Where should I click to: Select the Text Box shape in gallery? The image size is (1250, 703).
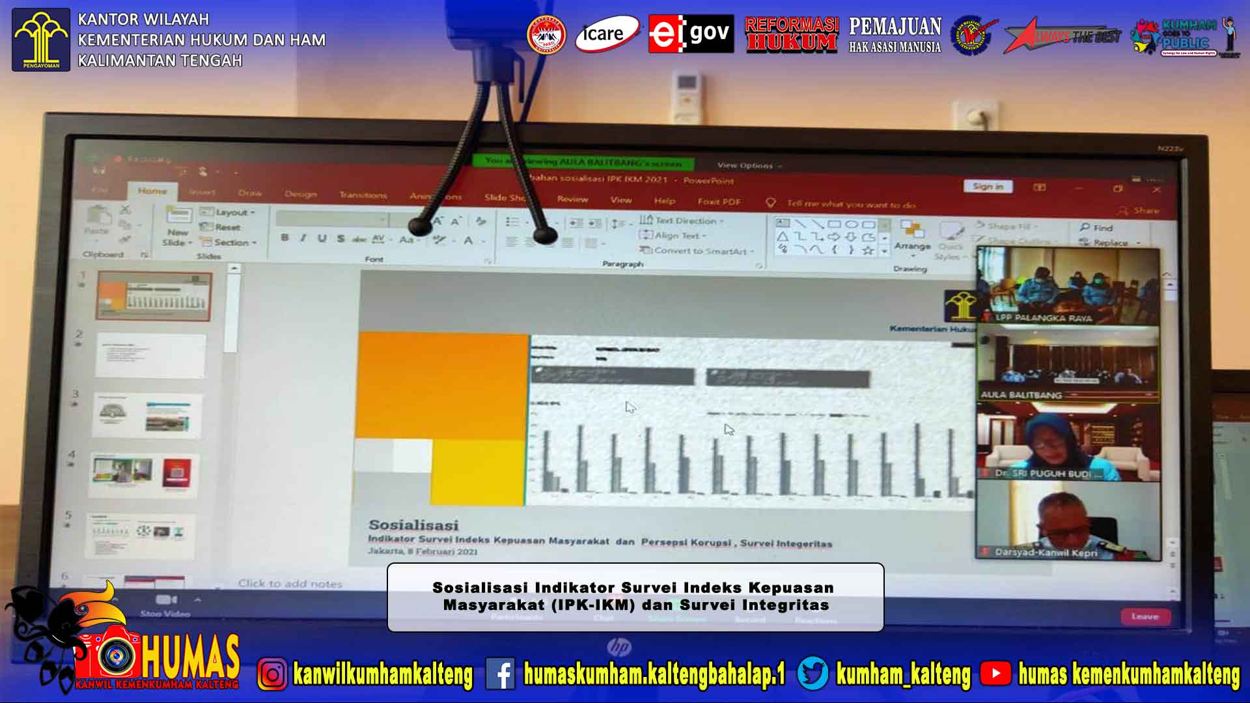(783, 223)
